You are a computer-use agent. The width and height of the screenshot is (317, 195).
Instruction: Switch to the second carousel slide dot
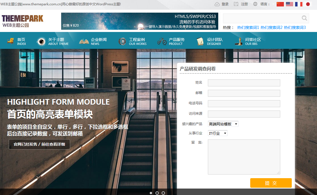[157, 193]
